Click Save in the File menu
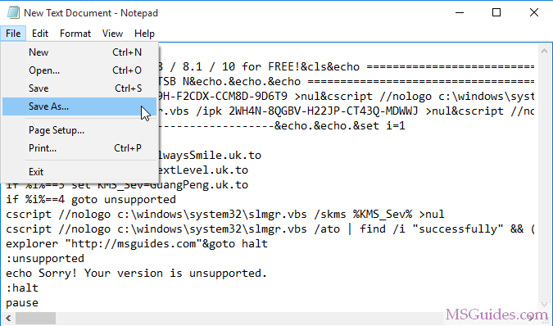 [79, 88]
